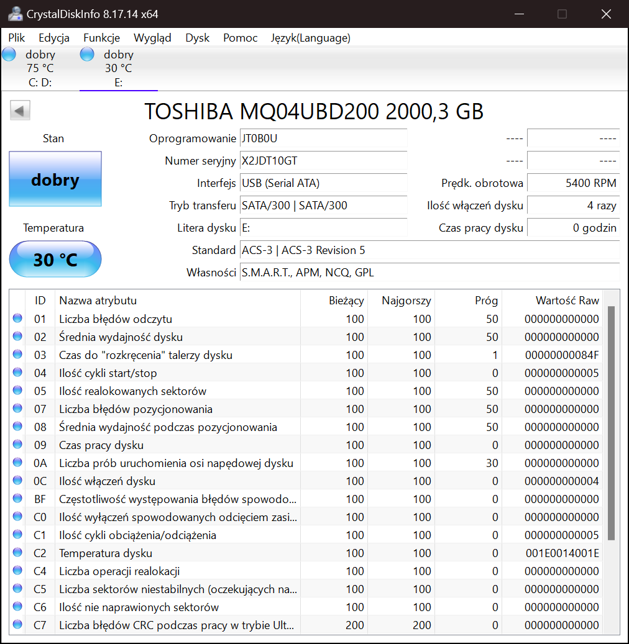629x644 pixels.
Task: Click the Standard field ACS-3 Revision 5
Action: (x=429, y=250)
